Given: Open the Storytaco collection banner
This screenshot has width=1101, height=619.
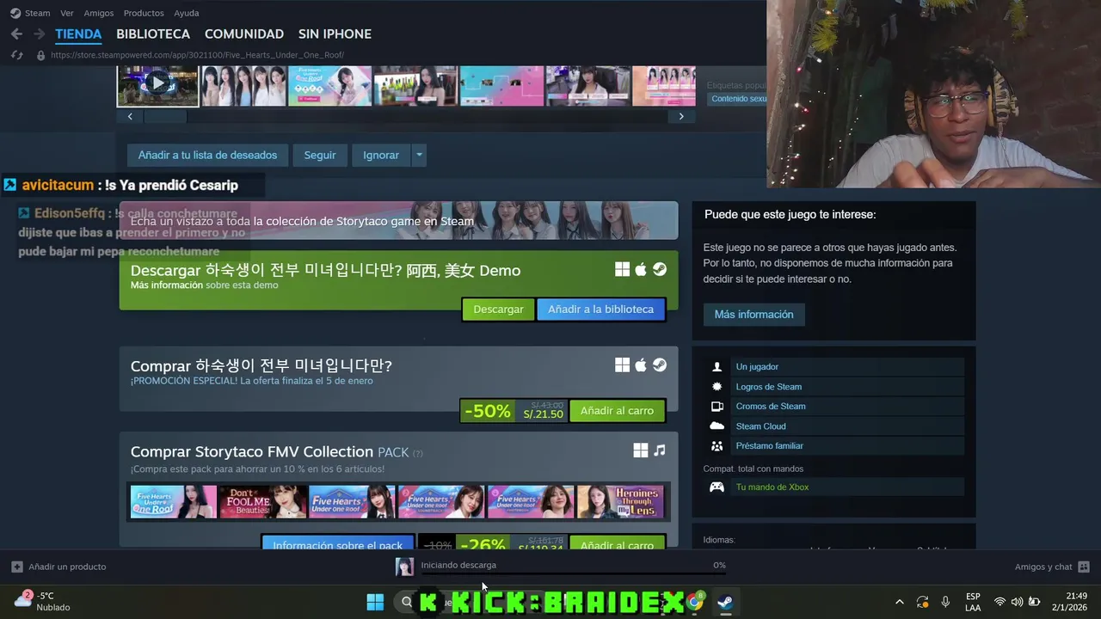Looking at the screenshot, I should coord(398,221).
